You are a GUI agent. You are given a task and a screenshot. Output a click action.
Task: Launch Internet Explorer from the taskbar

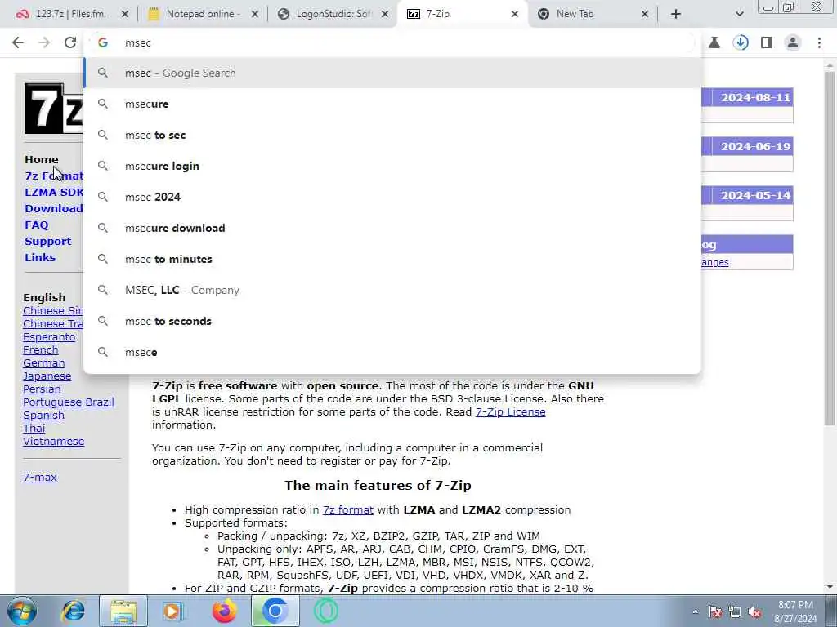pyautogui.click(x=74, y=611)
